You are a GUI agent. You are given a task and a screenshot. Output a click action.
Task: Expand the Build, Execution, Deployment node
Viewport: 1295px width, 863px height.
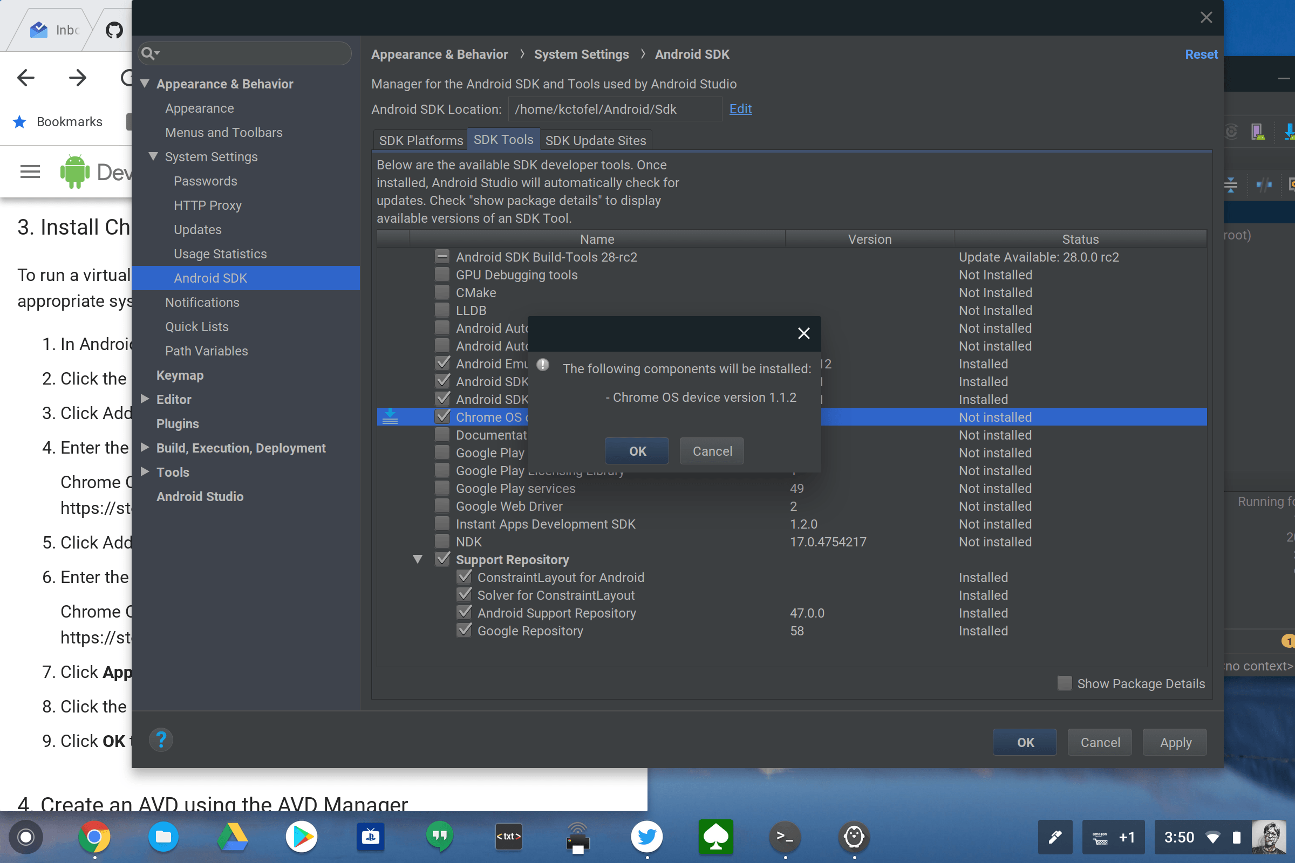pos(145,447)
